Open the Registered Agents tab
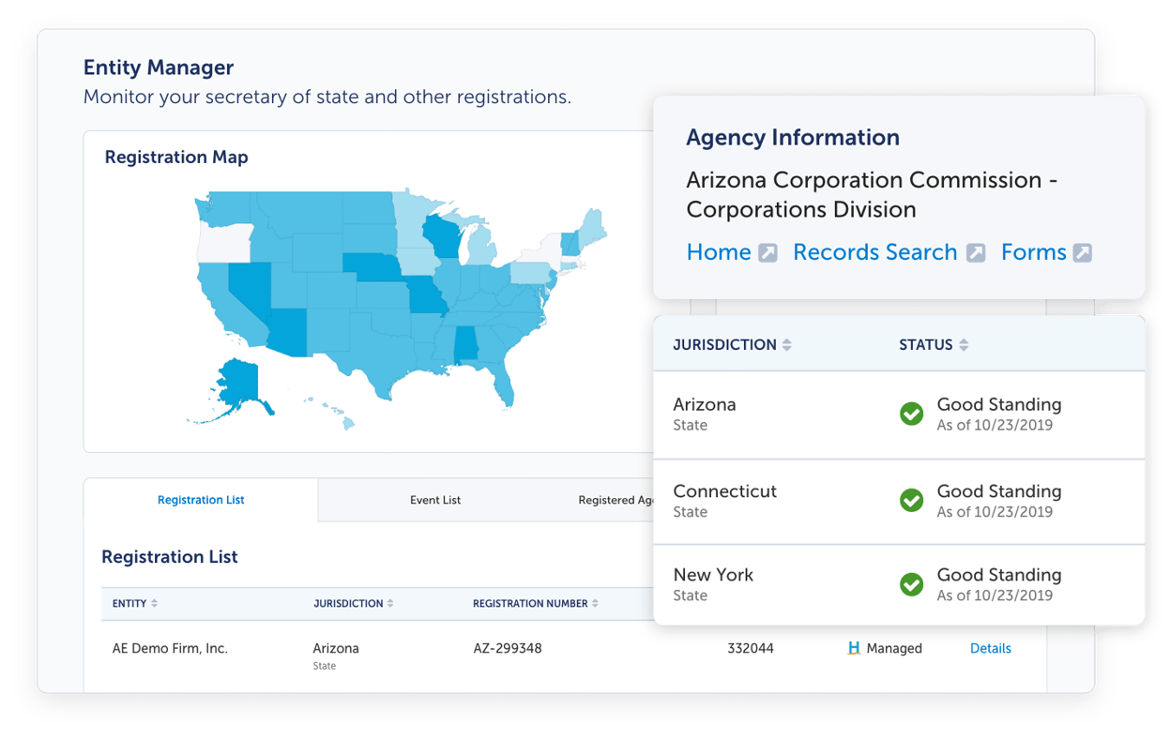Viewport: 1170px width, 739px height. tap(614, 500)
